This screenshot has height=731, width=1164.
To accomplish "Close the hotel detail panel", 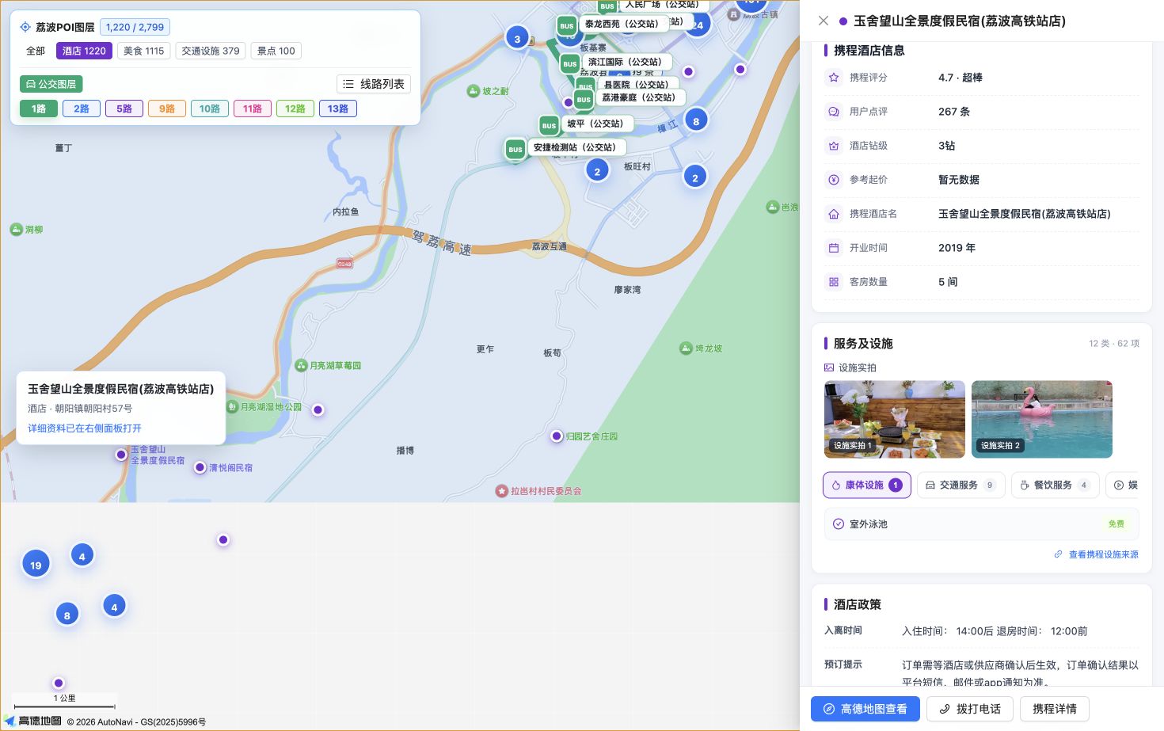I will coord(824,21).
